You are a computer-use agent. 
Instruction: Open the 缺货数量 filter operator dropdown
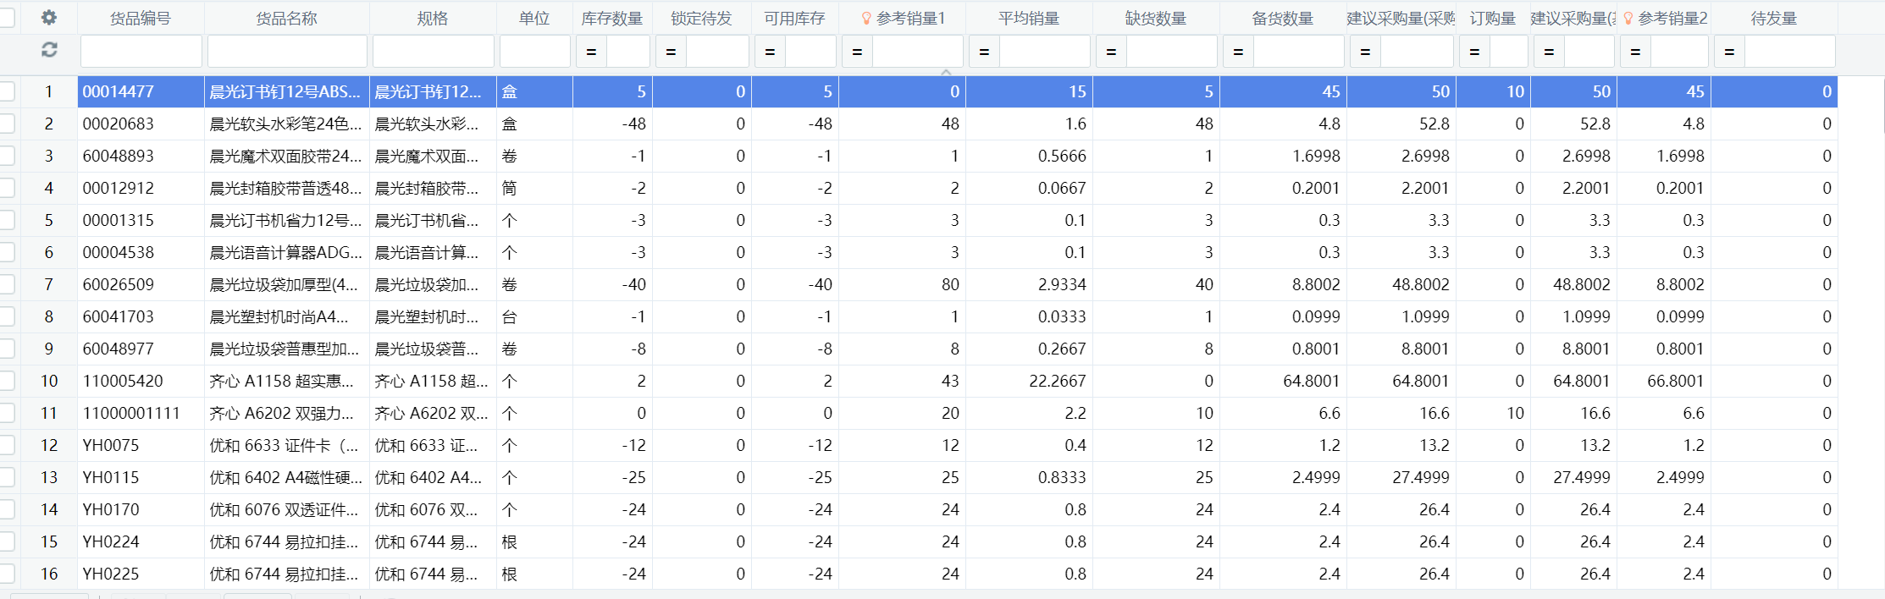(1111, 52)
